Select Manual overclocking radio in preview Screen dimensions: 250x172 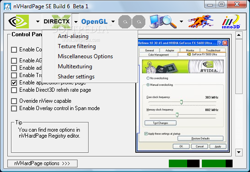point(148,85)
